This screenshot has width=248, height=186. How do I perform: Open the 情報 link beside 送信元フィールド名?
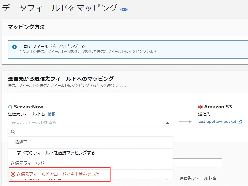click(x=52, y=114)
